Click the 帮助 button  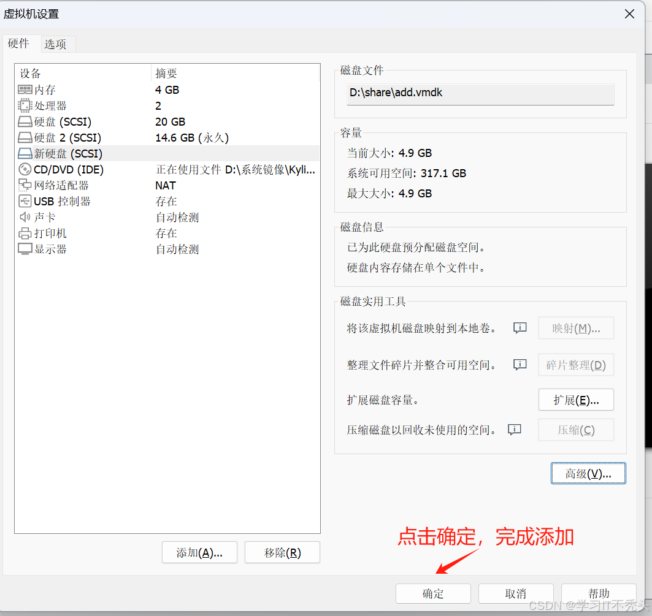(599, 593)
